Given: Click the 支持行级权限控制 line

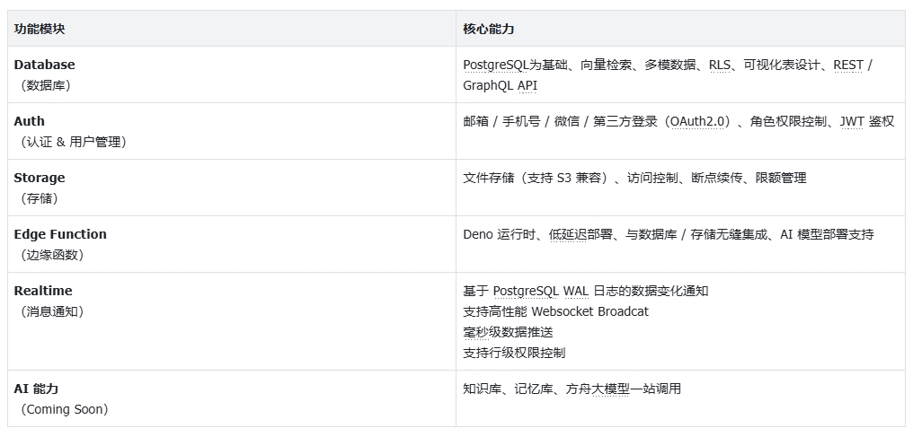Looking at the screenshot, I should click(x=514, y=353).
